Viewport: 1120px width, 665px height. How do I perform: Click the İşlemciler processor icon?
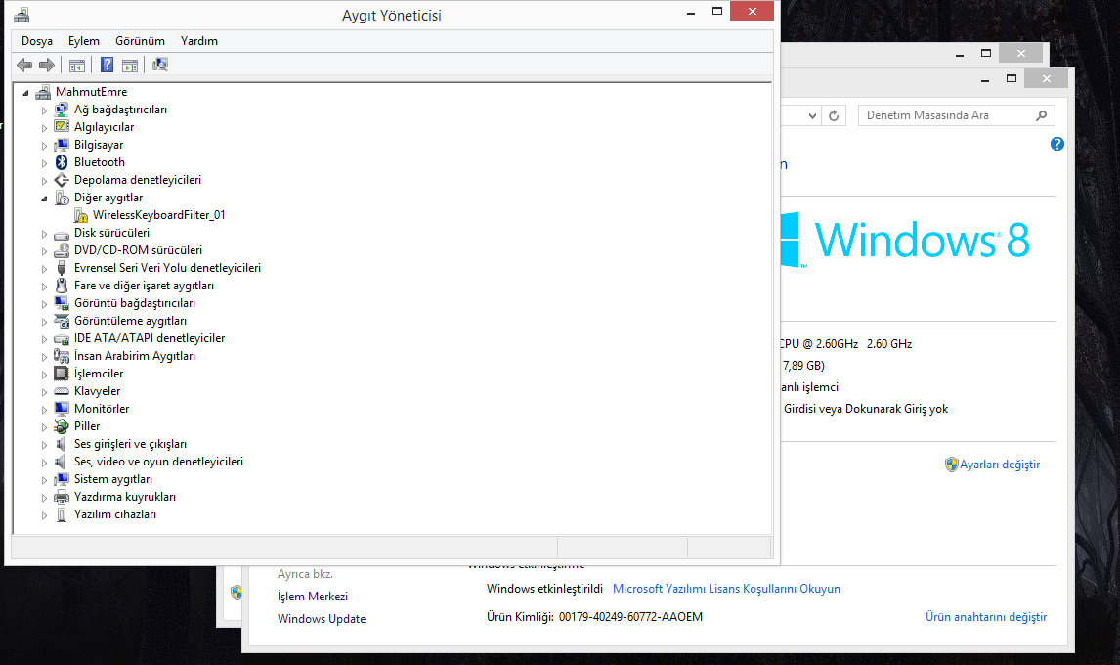click(x=62, y=374)
